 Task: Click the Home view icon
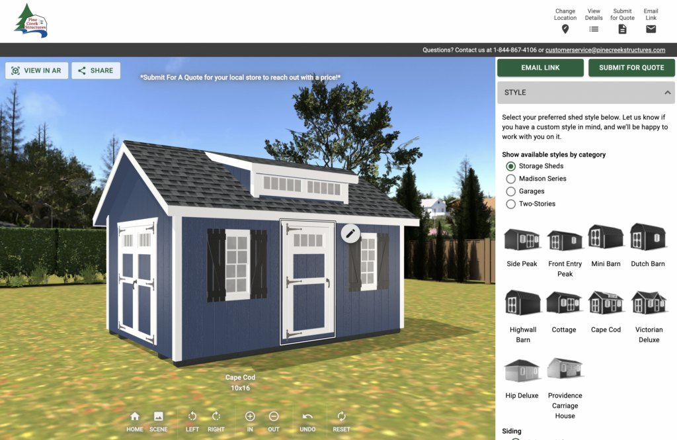pyautogui.click(x=135, y=417)
